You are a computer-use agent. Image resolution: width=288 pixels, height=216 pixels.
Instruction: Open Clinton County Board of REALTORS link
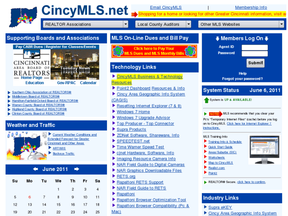(x=38, y=113)
